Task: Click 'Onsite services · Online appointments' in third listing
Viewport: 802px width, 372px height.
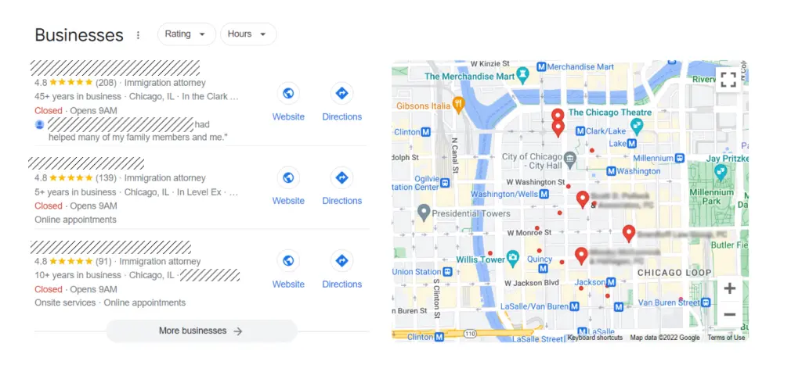Action: coord(110,302)
